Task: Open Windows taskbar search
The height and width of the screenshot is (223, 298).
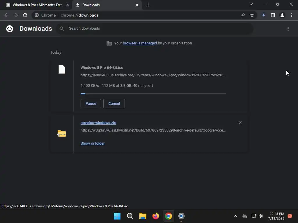Action: [x=130, y=216]
